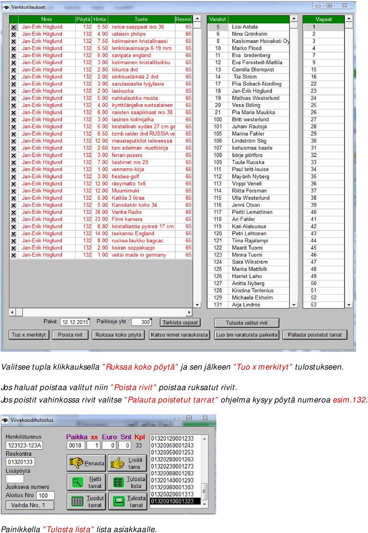Image resolution: width=368 pixels, height=533 pixels.
Task: Click the Aloitus Nro field
Action: tap(46, 495)
